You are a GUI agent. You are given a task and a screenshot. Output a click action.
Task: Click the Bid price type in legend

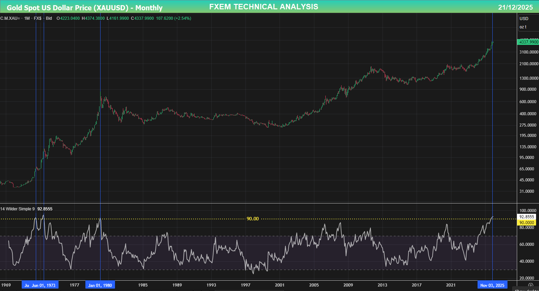point(49,18)
